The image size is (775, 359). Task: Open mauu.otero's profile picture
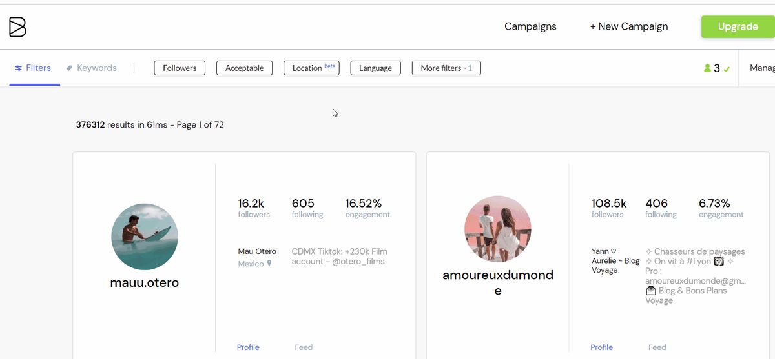(x=145, y=237)
